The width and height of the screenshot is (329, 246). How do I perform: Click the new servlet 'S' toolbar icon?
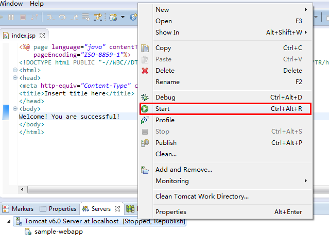click(x=133, y=17)
